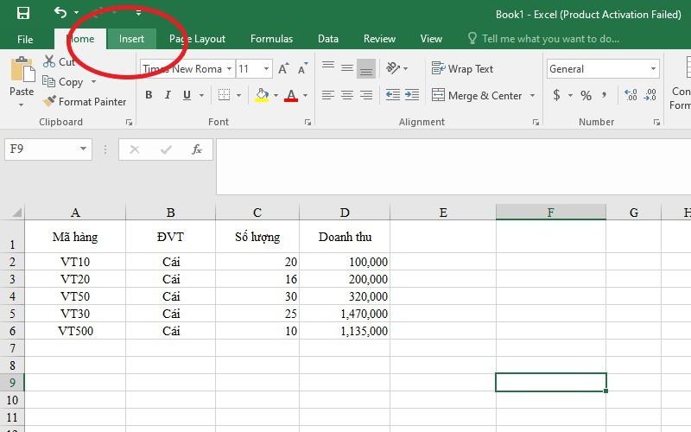This screenshot has height=432, width=691.
Task: Click the Decrease Decimal icon
Action: (x=650, y=95)
